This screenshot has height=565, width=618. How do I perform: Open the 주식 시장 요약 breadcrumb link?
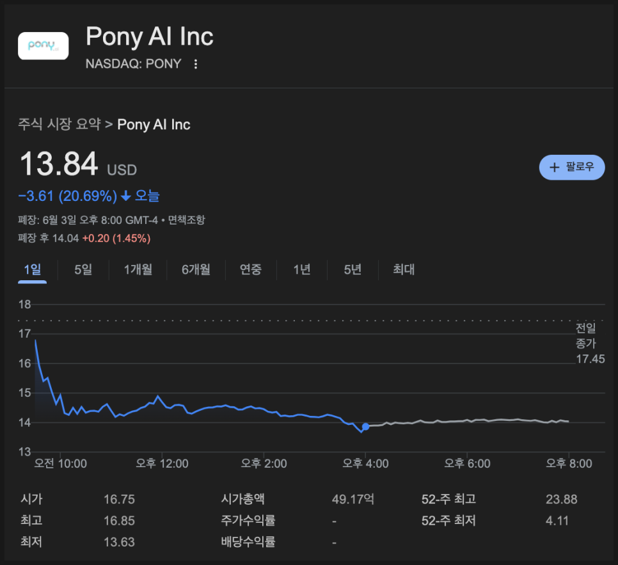tap(59, 124)
